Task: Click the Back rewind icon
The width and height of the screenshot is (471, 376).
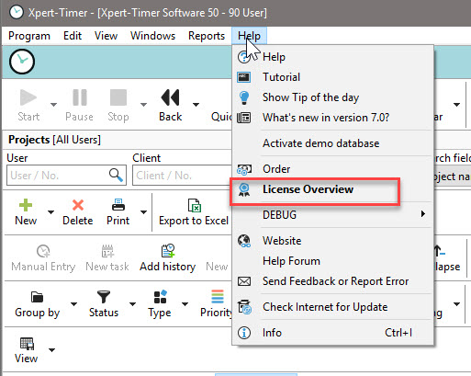Action: pyautogui.click(x=170, y=97)
